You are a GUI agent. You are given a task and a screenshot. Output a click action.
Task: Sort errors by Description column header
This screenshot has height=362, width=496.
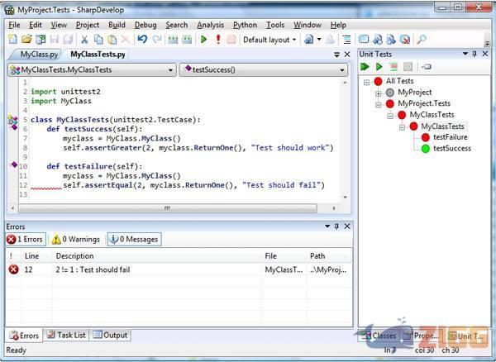(x=74, y=255)
